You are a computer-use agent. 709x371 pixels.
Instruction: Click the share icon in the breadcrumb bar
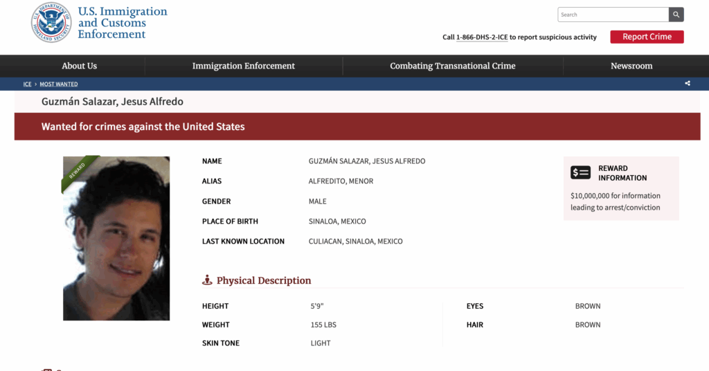tap(688, 84)
